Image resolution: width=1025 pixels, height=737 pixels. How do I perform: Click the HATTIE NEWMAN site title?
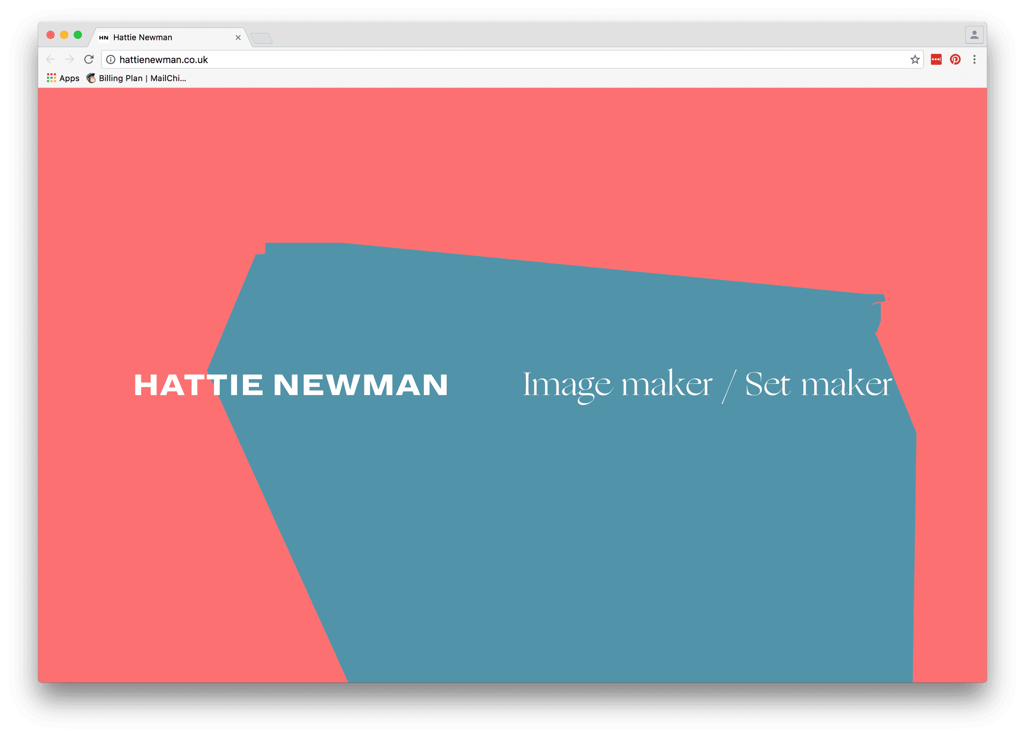point(291,385)
